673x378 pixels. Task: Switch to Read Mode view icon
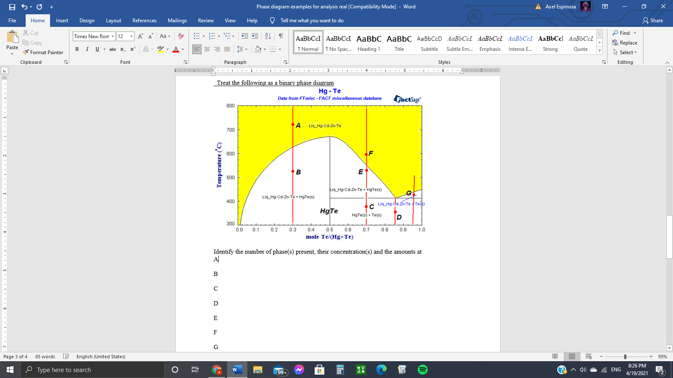(x=555, y=357)
